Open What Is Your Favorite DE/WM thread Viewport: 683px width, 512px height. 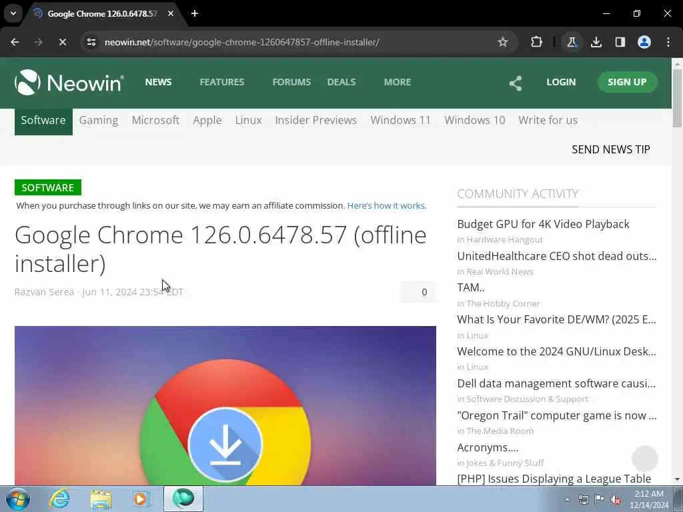(557, 319)
